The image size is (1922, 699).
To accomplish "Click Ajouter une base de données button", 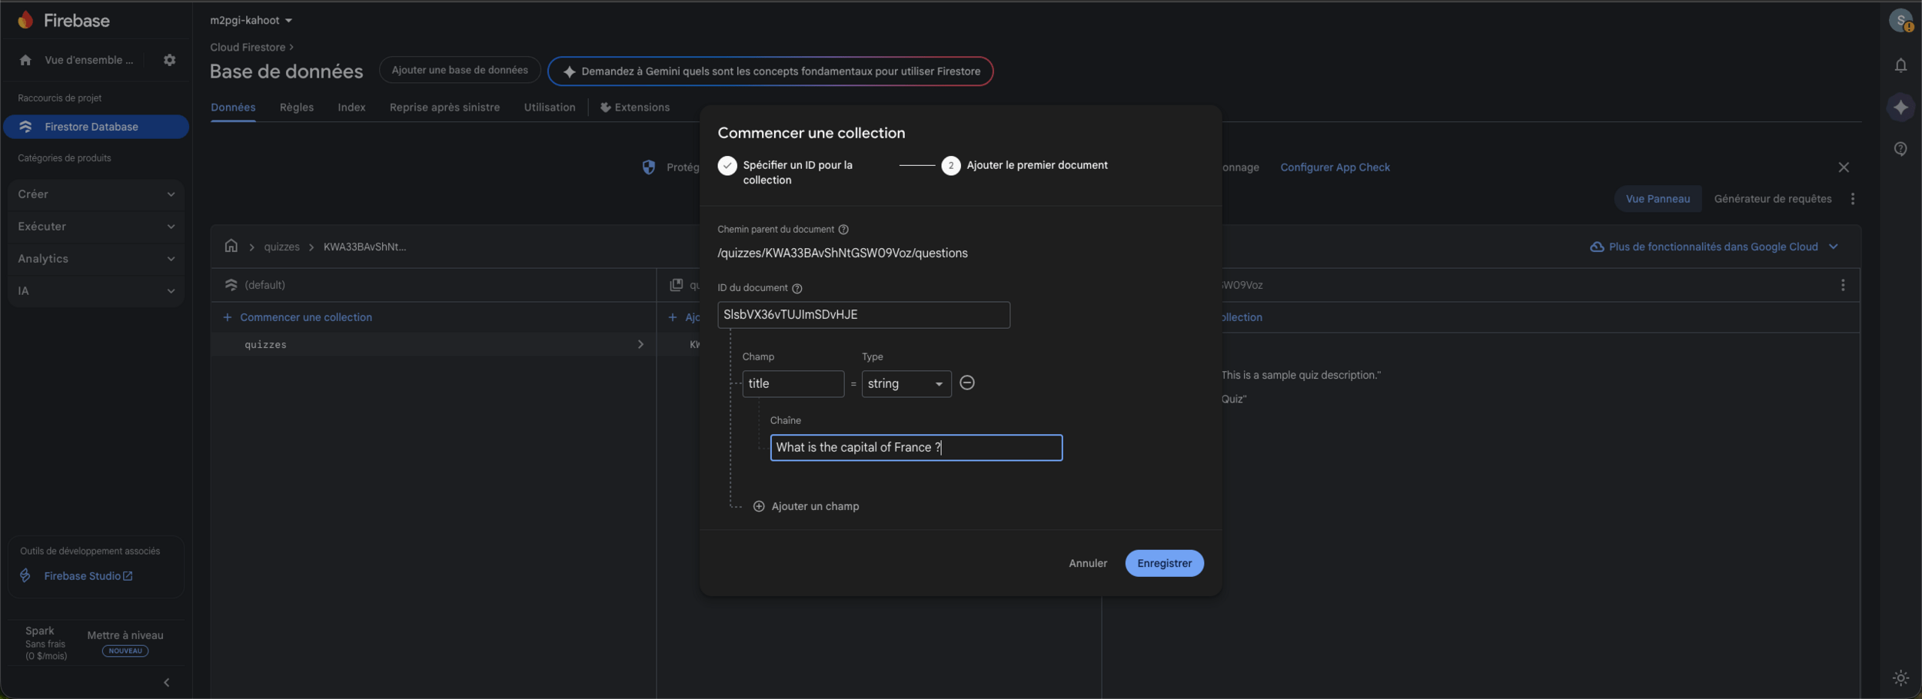I will coord(460,70).
